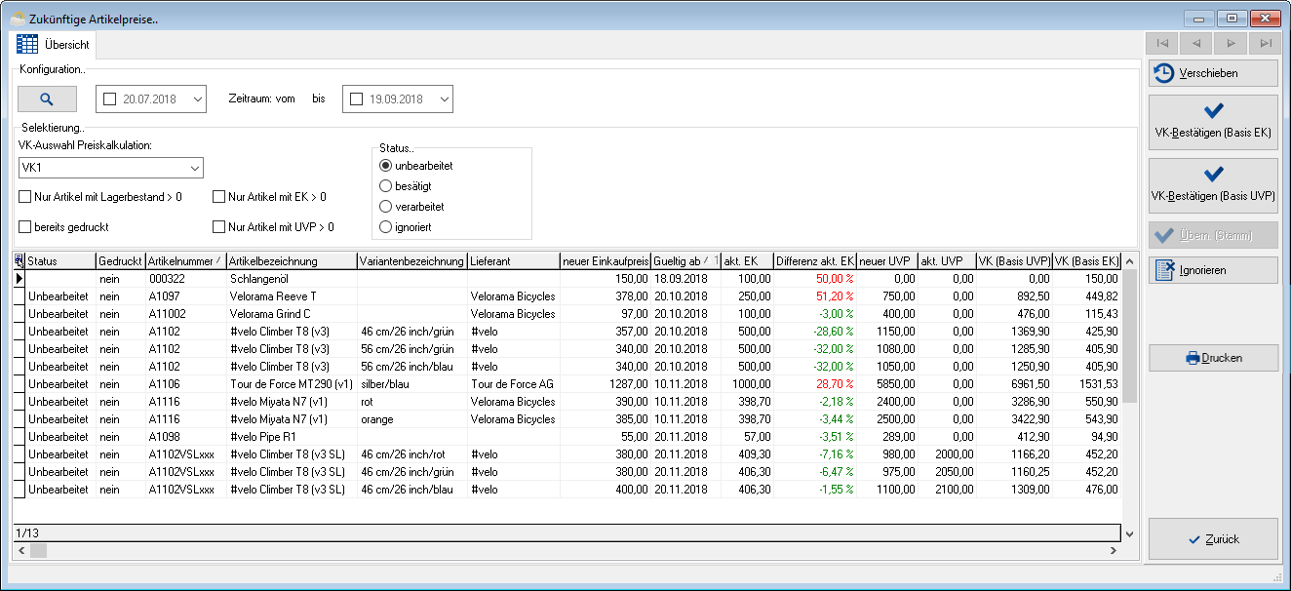Go to the first record

(1161, 43)
